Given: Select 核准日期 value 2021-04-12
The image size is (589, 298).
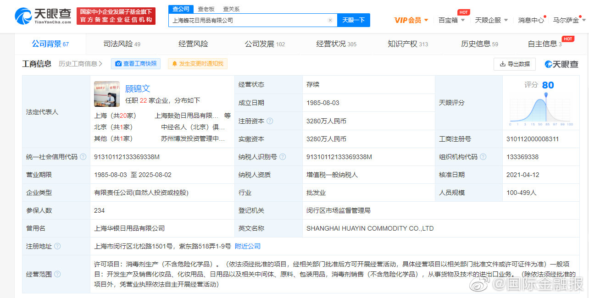Looking at the screenshot, I should (x=523, y=175).
